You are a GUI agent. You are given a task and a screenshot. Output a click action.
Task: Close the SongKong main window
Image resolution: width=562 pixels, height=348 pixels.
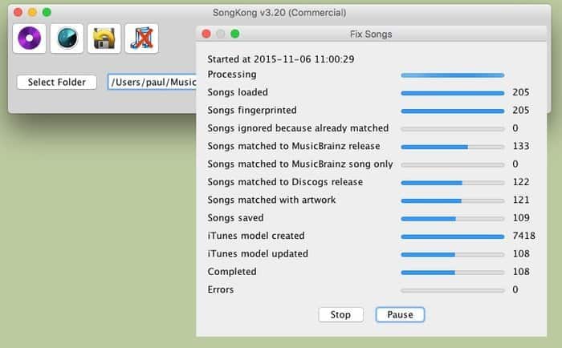pos(18,13)
